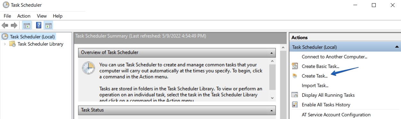Click the Forward arrow toolbar icon
Image resolution: width=401 pixels, height=119 pixels.
(14, 25)
